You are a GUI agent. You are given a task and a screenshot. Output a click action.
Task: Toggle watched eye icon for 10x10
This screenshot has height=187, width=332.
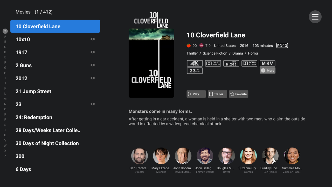93,39
